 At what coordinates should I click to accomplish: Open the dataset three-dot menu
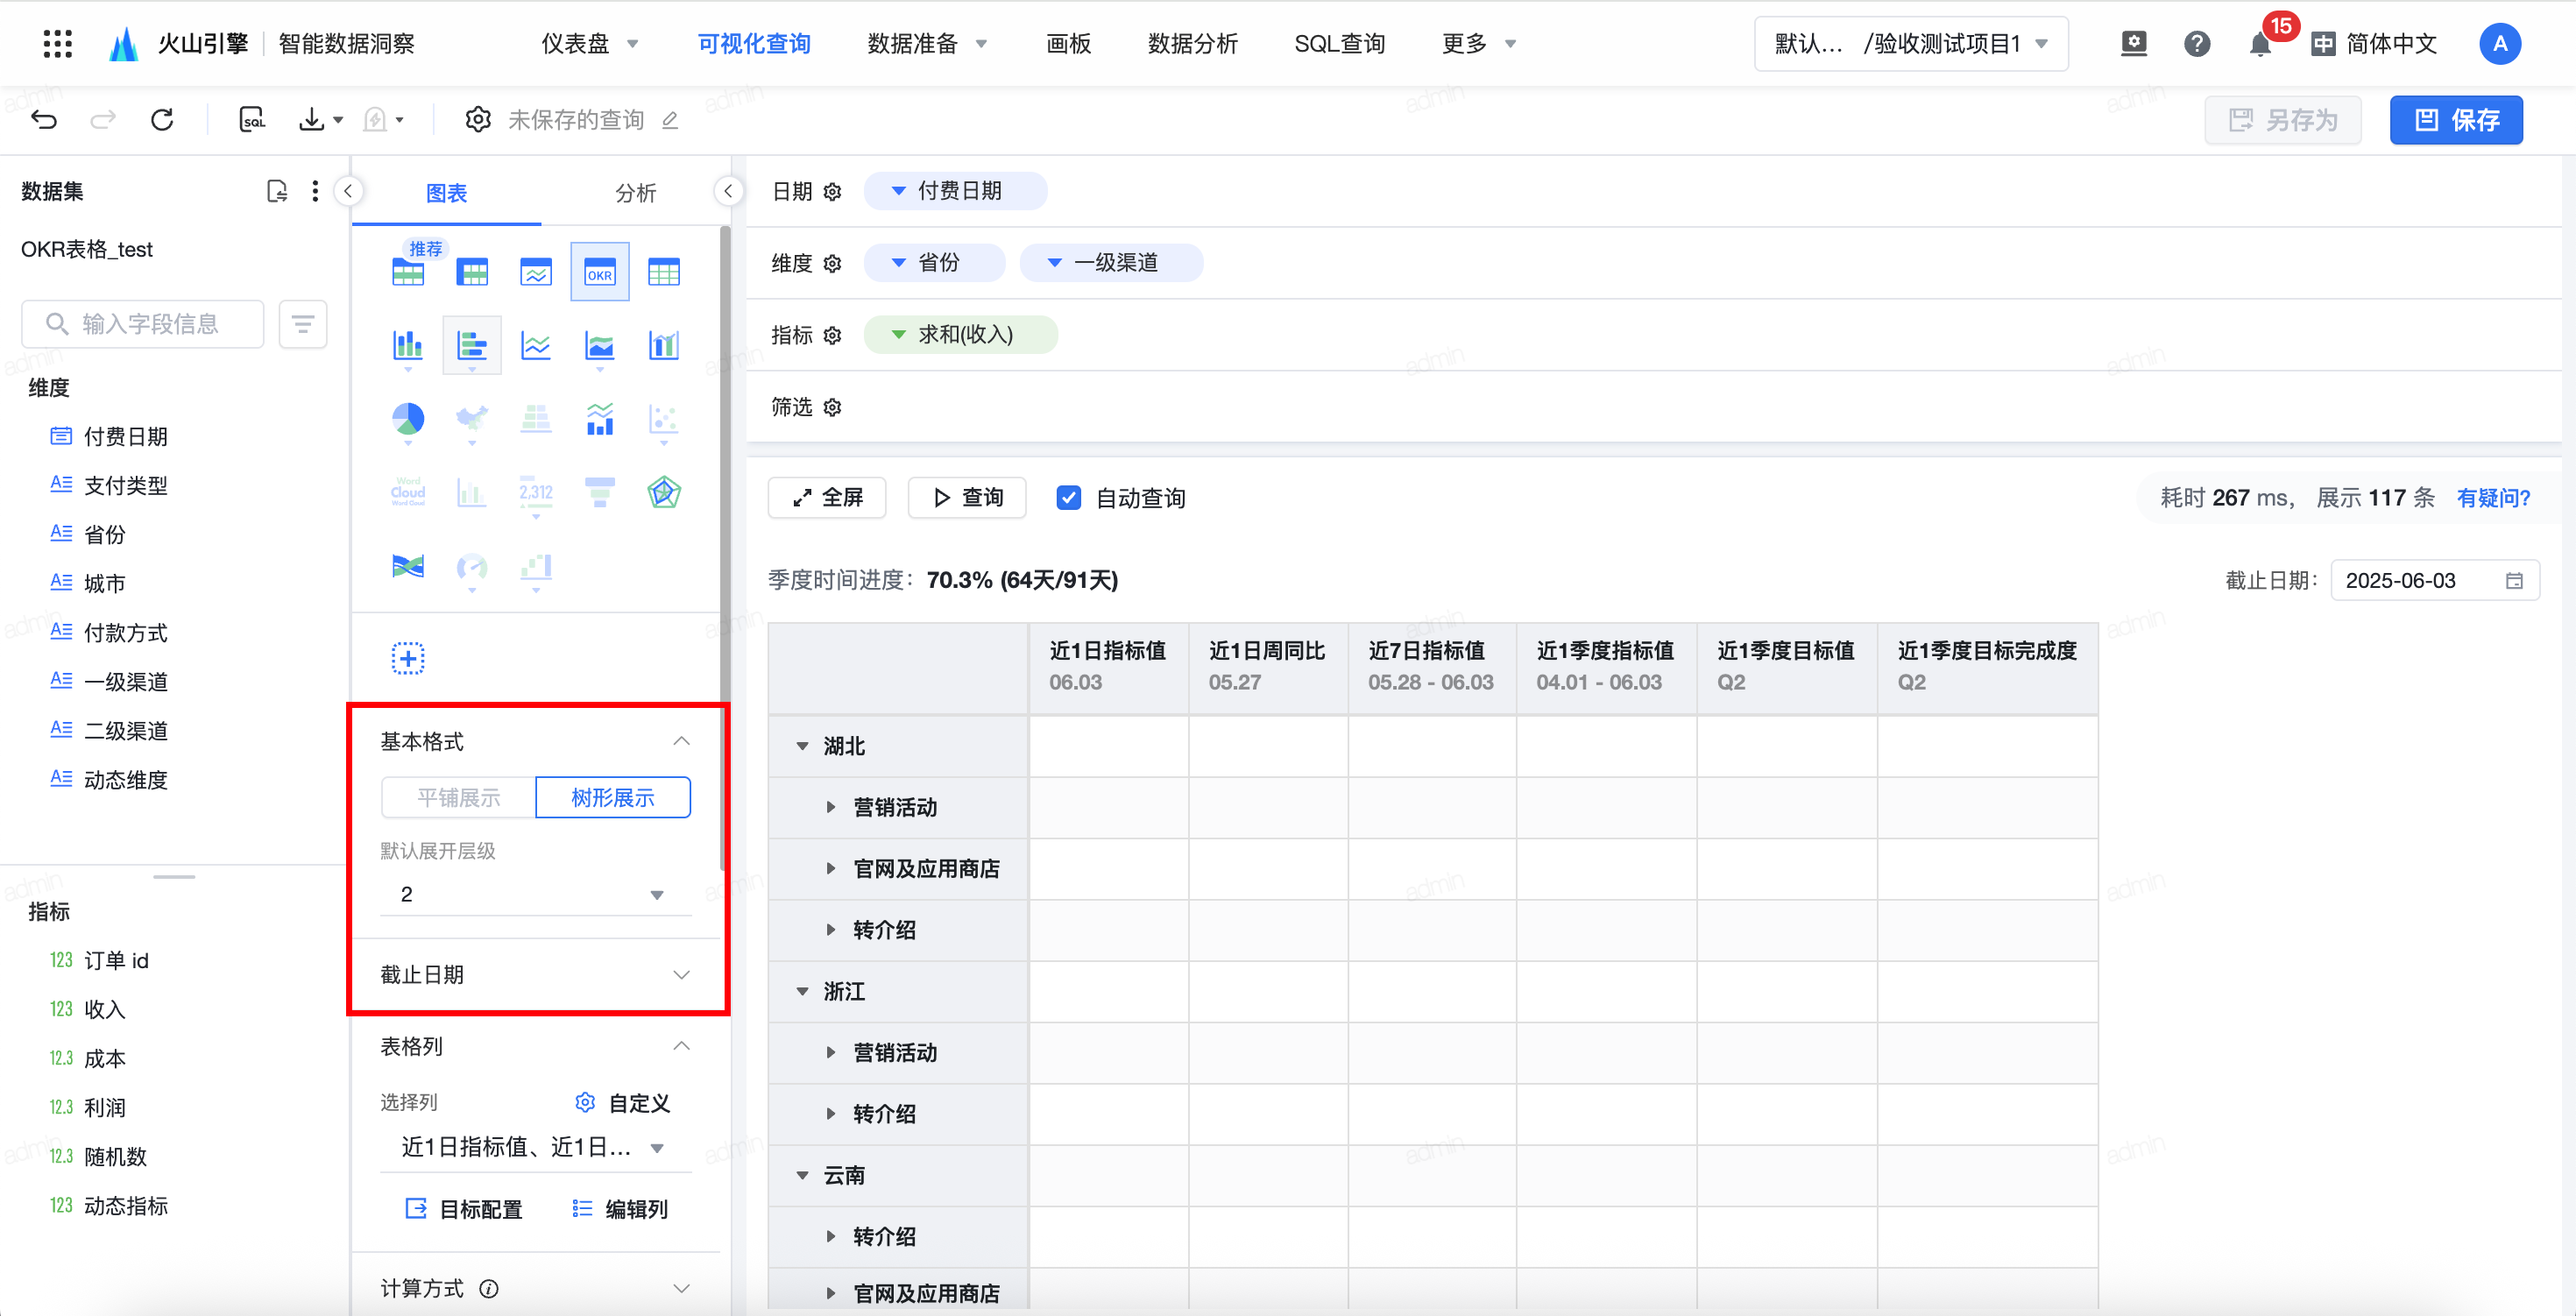[315, 191]
